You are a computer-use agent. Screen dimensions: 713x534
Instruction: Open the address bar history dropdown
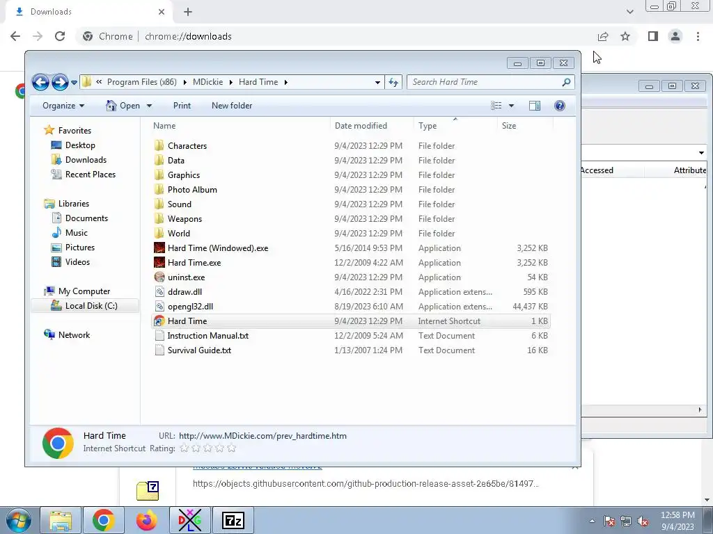377,83
